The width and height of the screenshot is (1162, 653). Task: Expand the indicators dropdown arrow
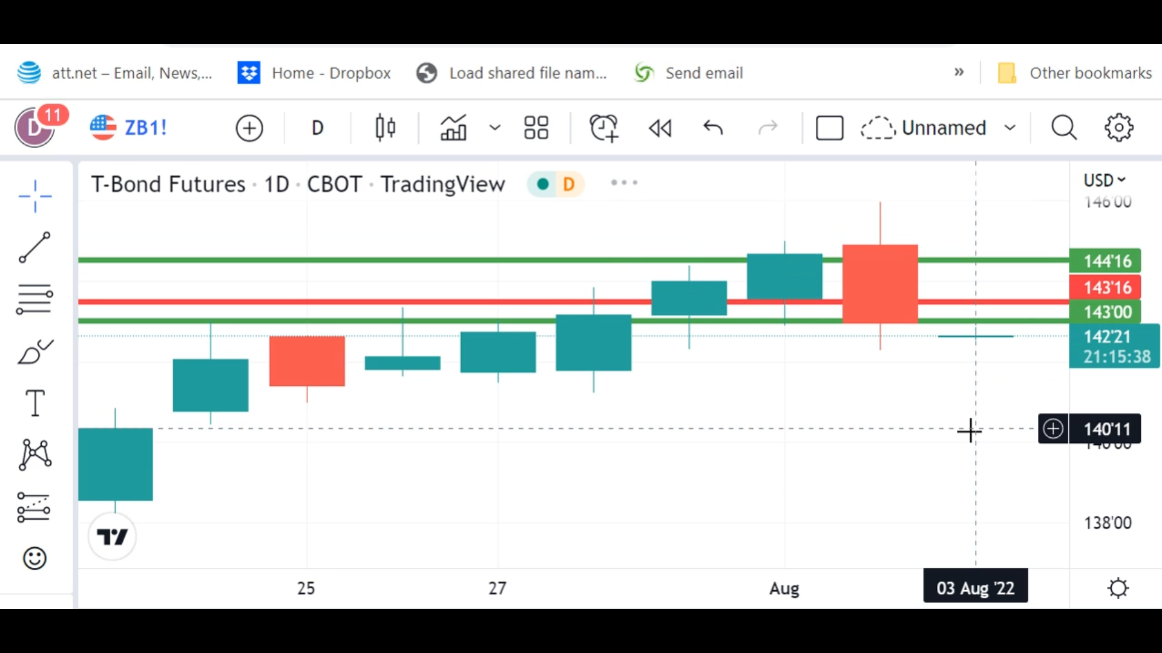[495, 128]
